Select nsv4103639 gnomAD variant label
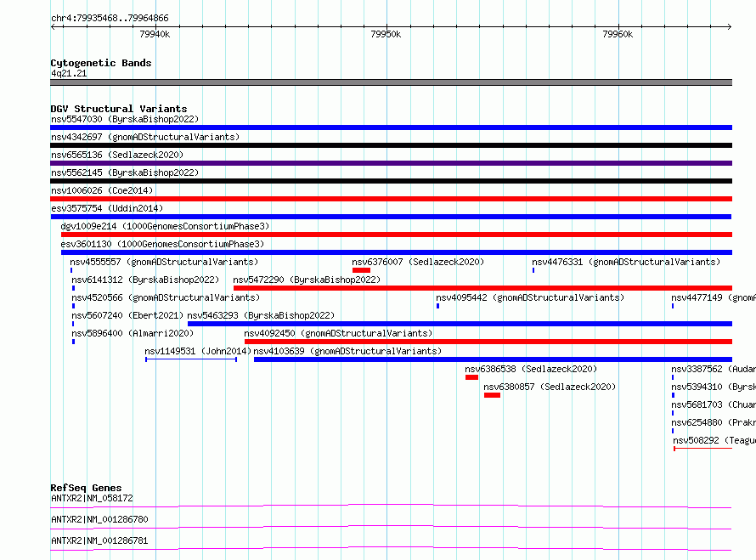The height and width of the screenshot is (560, 756). (347, 351)
